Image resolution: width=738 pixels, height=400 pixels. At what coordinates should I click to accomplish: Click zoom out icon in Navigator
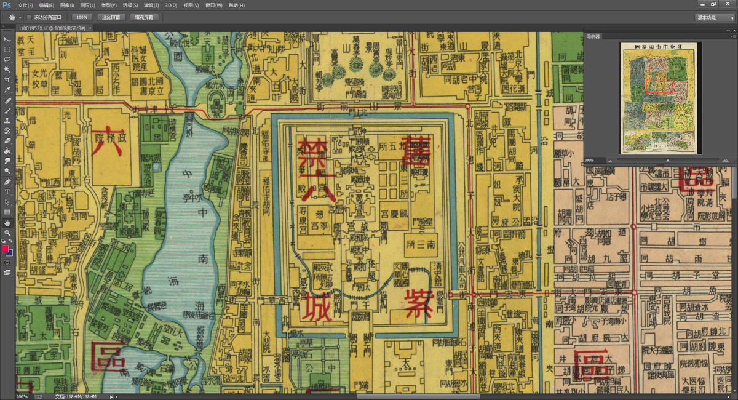coord(611,160)
